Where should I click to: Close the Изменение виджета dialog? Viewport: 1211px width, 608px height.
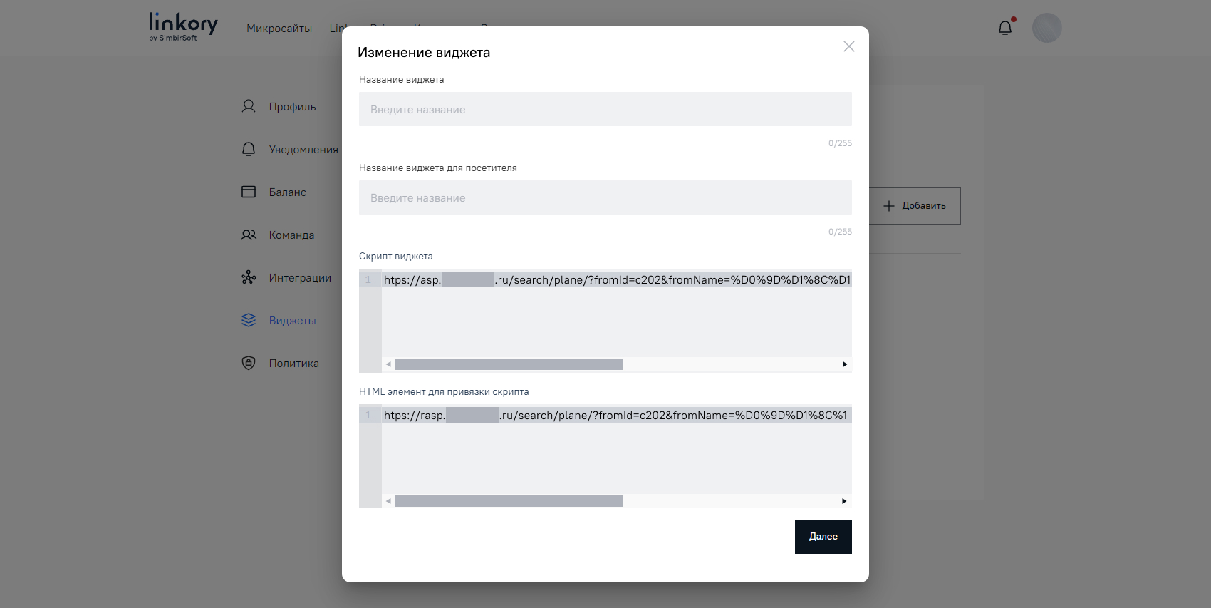click(x=848, y=46)
